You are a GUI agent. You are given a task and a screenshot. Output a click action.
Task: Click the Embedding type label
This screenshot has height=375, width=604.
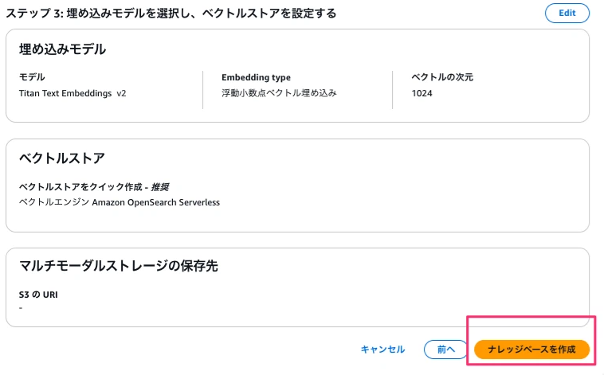coord(256,78)
